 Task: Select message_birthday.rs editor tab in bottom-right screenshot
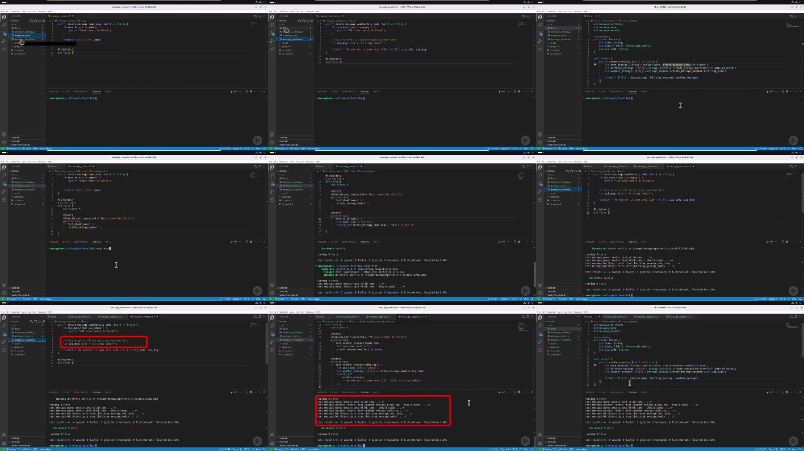(x=648, y=317)
